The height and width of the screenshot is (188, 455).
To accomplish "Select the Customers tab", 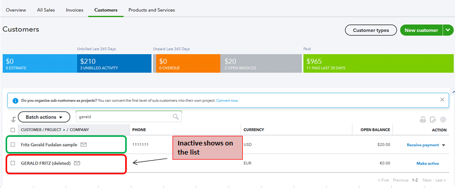I will tap(106, 10).
